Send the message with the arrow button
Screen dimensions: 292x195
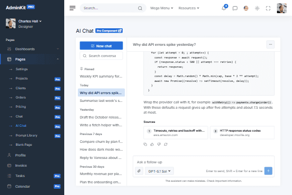[x=268, y=171]
